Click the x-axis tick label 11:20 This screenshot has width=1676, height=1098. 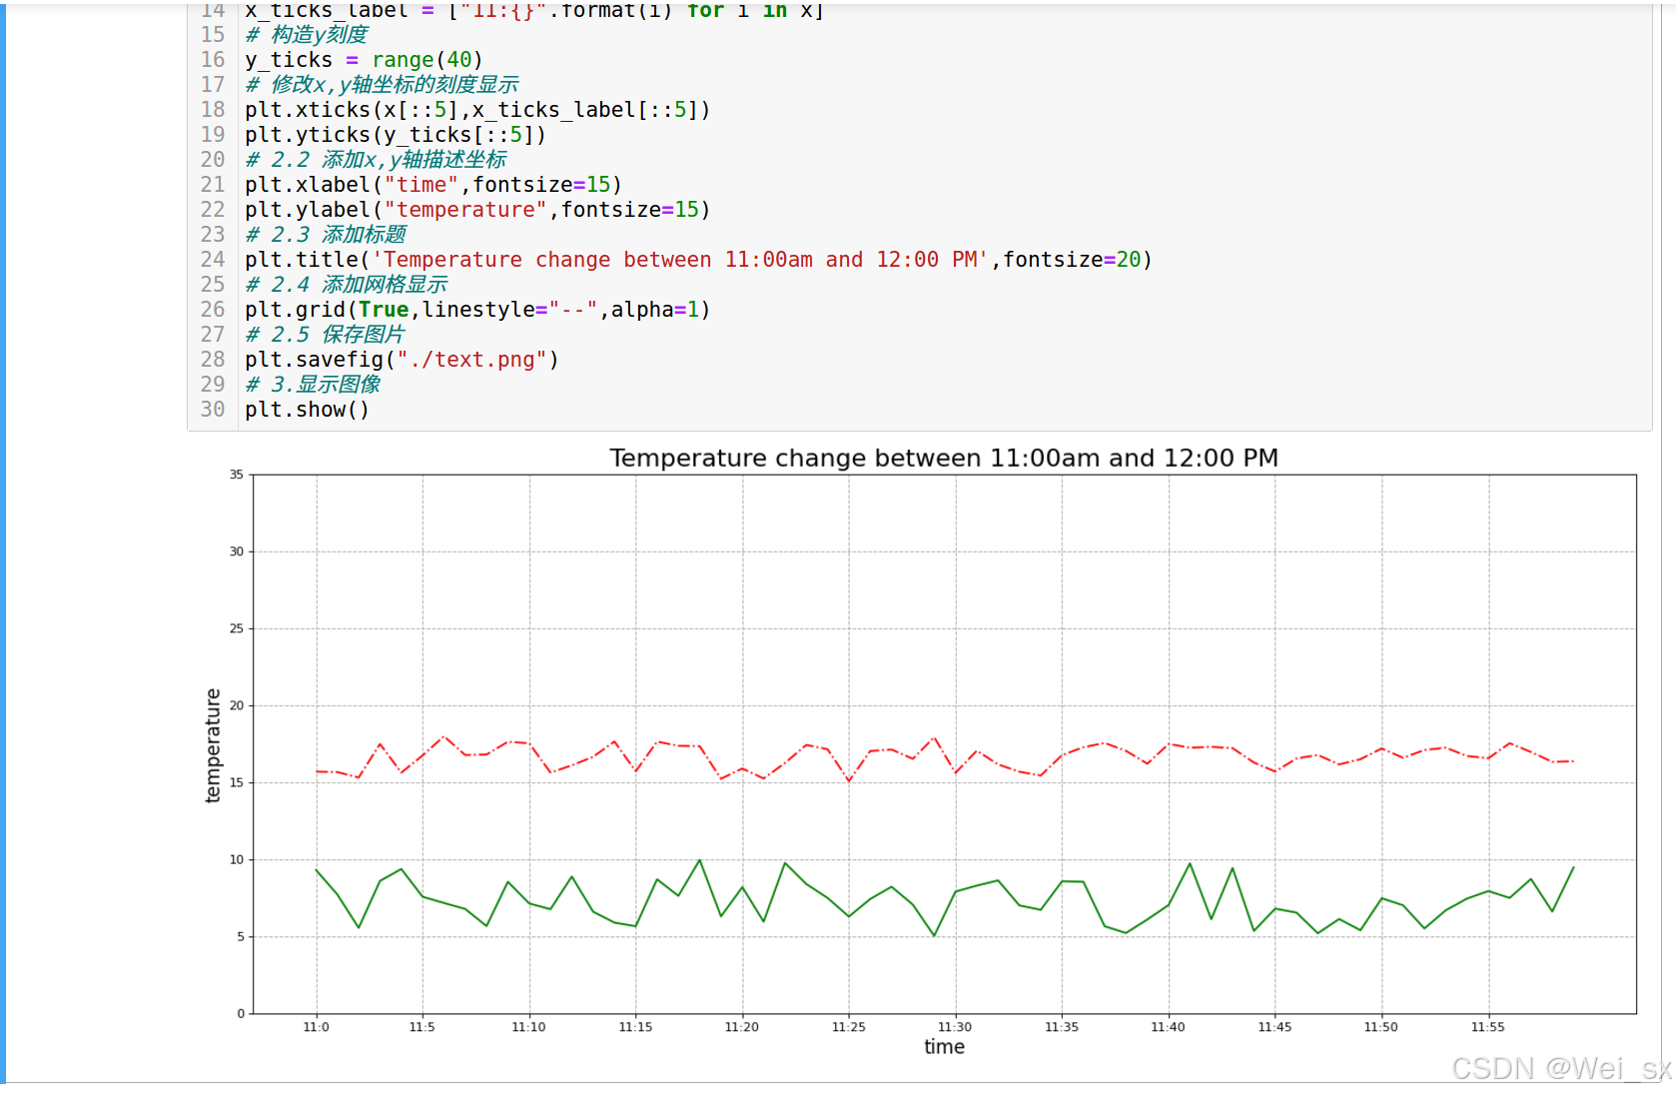(742, 1027)
